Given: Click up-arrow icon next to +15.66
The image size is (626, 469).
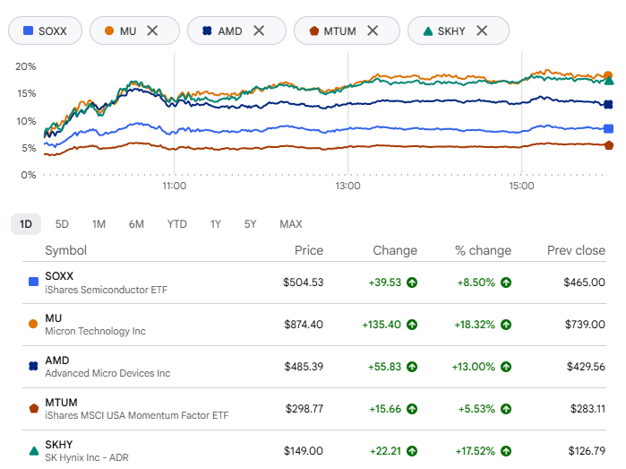Looking at the screenshot, I should click(412, 409).
